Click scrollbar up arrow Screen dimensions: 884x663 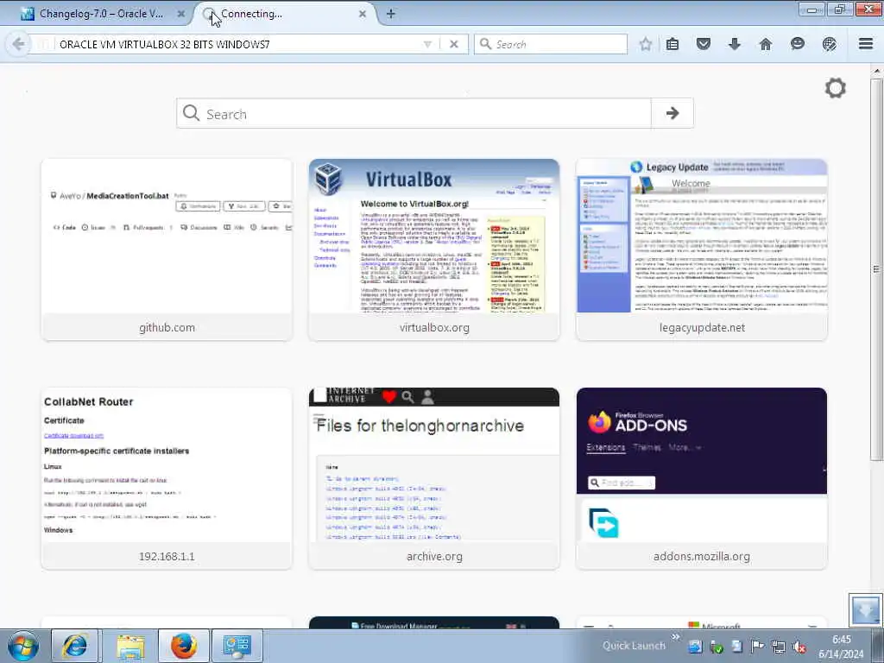[877, 71]
